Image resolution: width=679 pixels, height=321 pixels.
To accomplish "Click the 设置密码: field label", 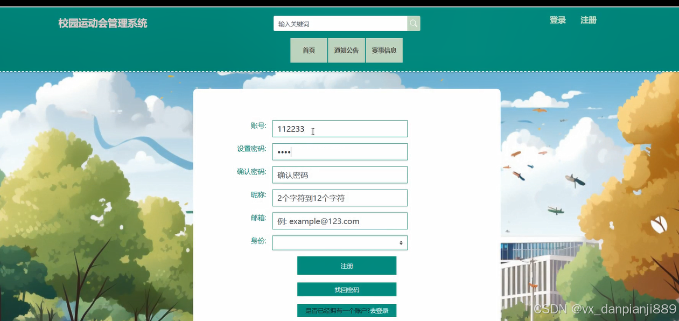I will [251, 149].
